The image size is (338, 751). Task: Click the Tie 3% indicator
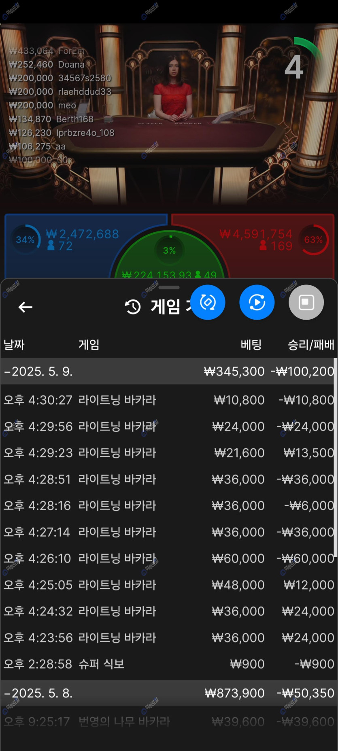point(169,250)
